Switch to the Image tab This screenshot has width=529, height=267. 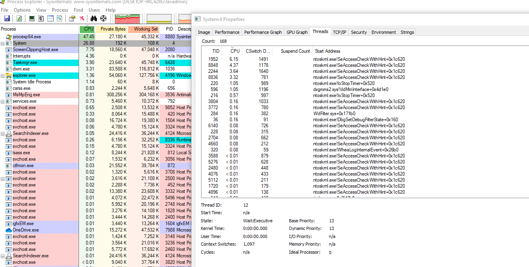pos(204,32)
